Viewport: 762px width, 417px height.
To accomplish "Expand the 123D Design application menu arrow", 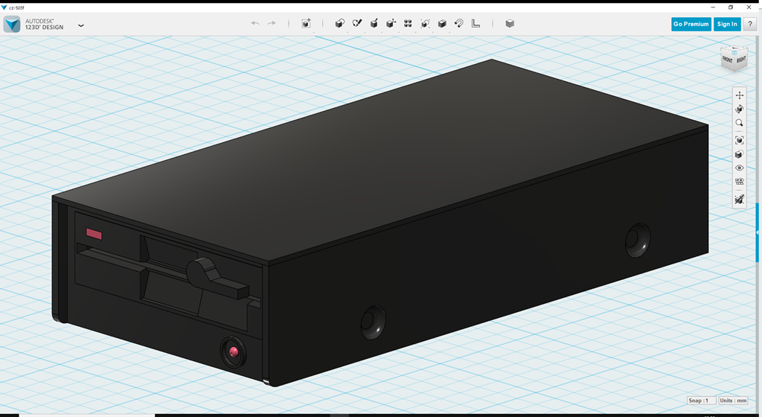I will pos(80,25).
